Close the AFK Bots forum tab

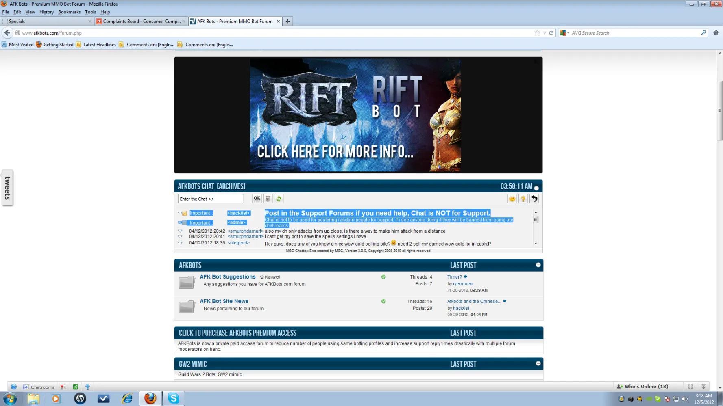click(x=278, y=22)
